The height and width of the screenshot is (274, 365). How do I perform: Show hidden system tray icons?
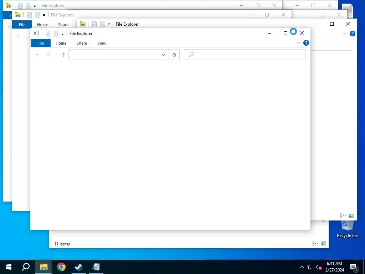[302, 267]
